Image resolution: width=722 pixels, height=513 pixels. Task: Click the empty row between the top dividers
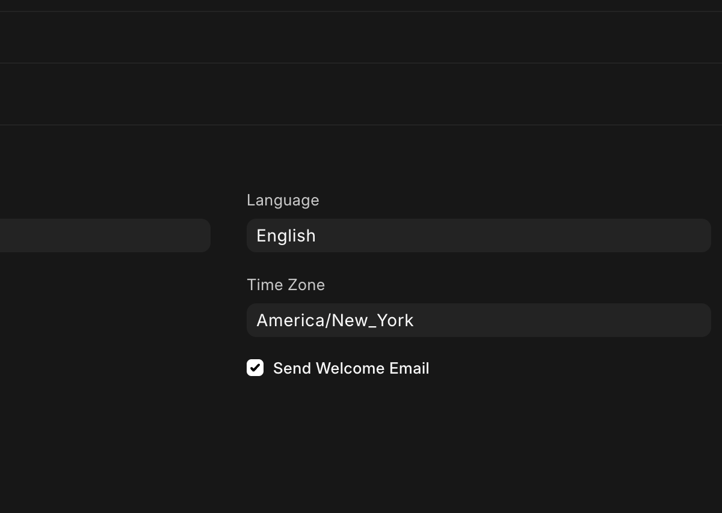click(x=361, y=37)
